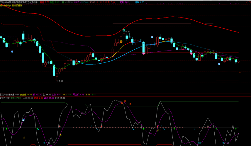Click the 额: 420.00 value
251x146 pixels.
click(x=37, y=95)
